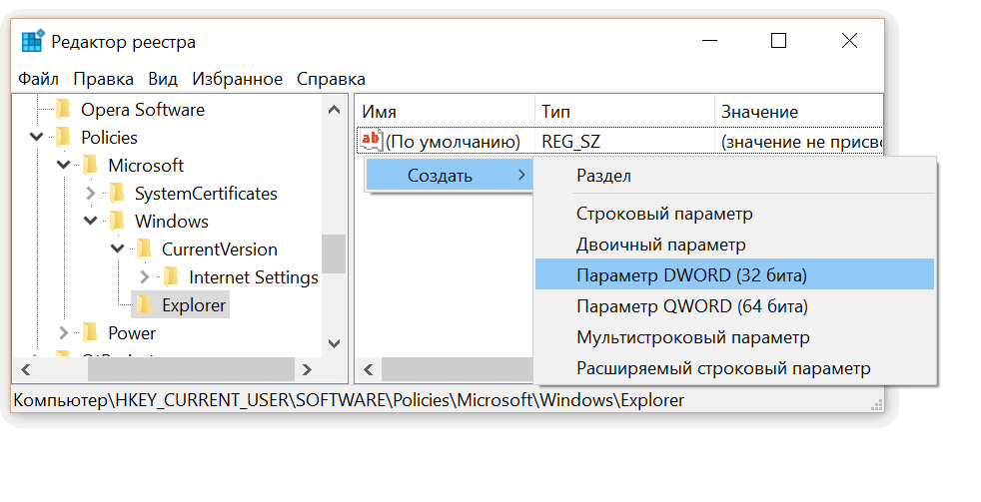Click the Internet Settings folder icon

[x=171, y=276]
